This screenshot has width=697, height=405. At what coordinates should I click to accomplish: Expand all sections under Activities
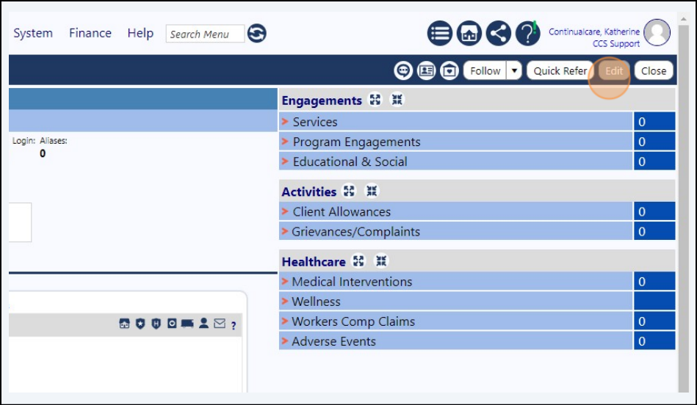click(349, 191)
